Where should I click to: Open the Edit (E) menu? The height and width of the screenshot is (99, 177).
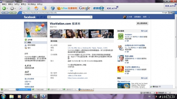(11, 4)
